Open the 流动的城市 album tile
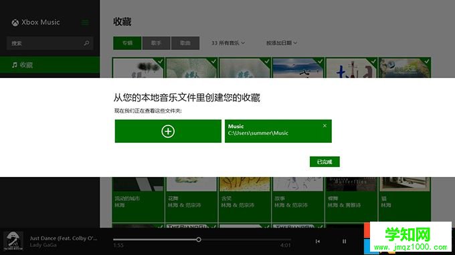Viewport: 455px width, 255px height. (138, 199)
